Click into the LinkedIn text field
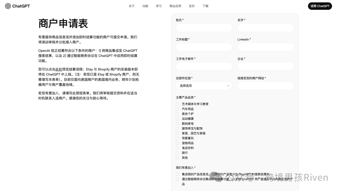The height and width of the screenshot is (191, 339). coord(266,47)
